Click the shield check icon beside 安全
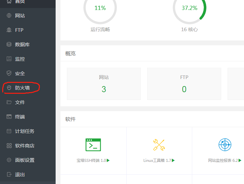The width and height of the screenshot is (244, 184). click(x=9, y=73)
